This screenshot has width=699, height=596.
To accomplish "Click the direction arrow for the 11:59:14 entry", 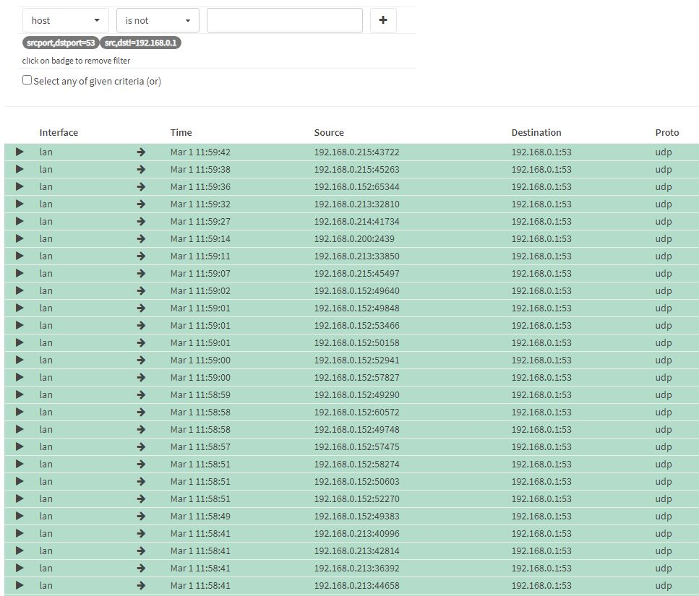I will [x=141, y=238].
